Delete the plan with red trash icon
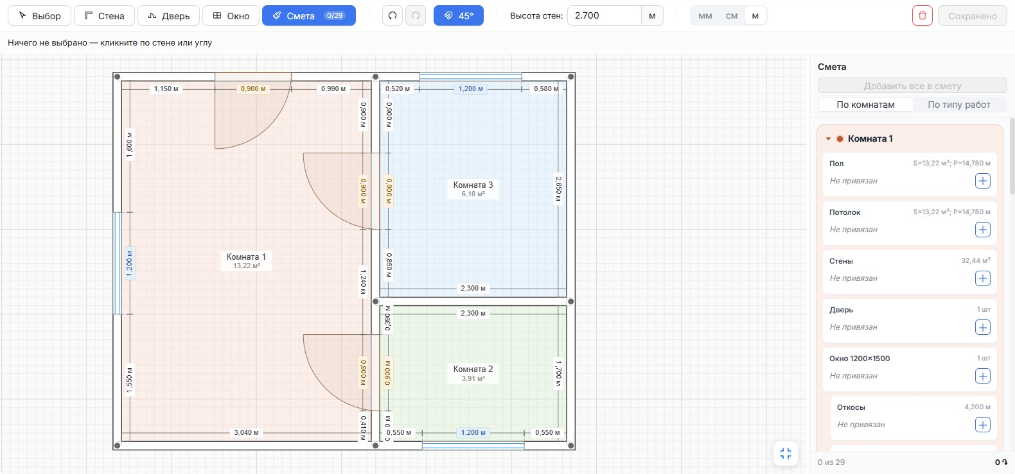This screenshot has width=1015, height=474. pos(922,15)
